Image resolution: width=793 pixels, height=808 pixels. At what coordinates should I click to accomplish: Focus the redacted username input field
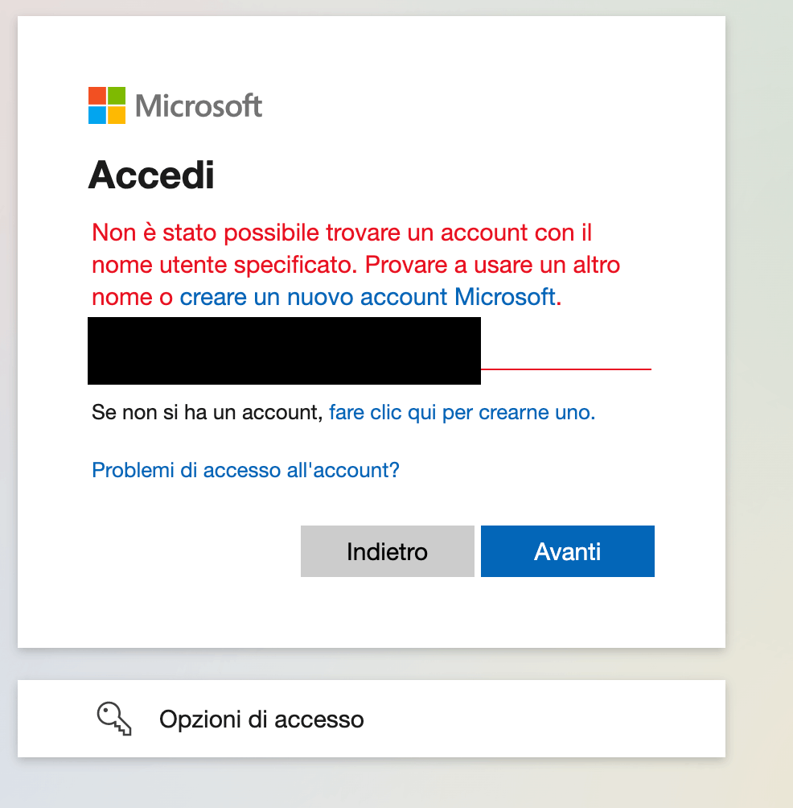pyautogui.click(x=370, y=351)
